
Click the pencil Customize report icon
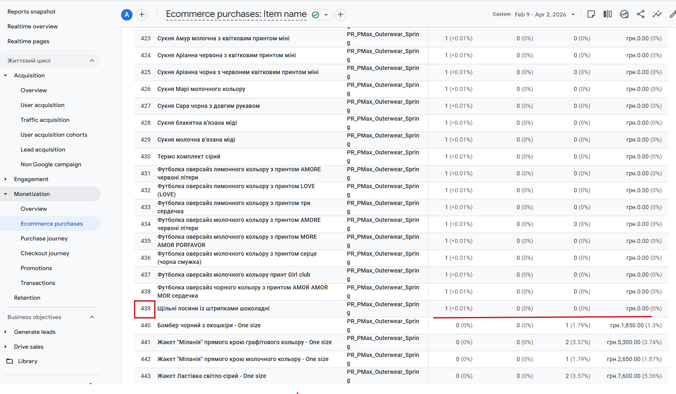pos(673,14)
